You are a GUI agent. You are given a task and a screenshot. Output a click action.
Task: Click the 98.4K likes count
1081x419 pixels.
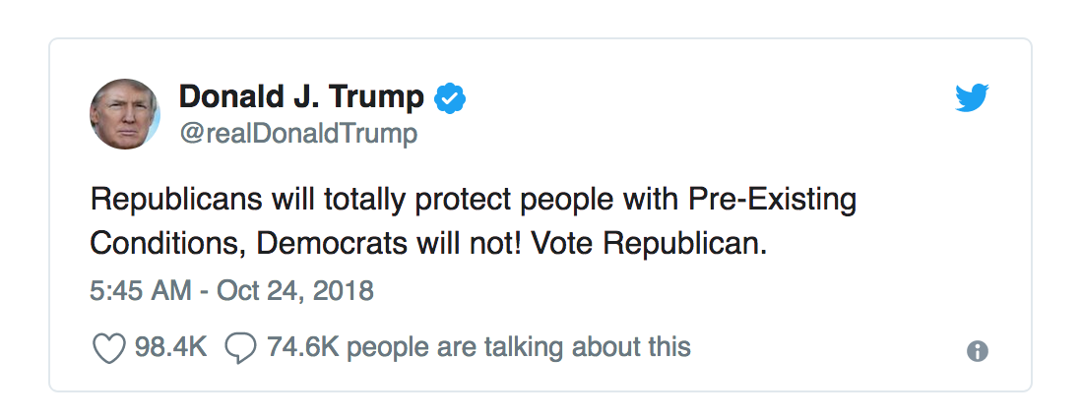(x=170, y=347)
